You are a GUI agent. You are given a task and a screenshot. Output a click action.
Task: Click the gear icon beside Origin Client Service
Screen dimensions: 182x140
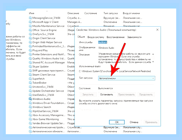(30, 38)
